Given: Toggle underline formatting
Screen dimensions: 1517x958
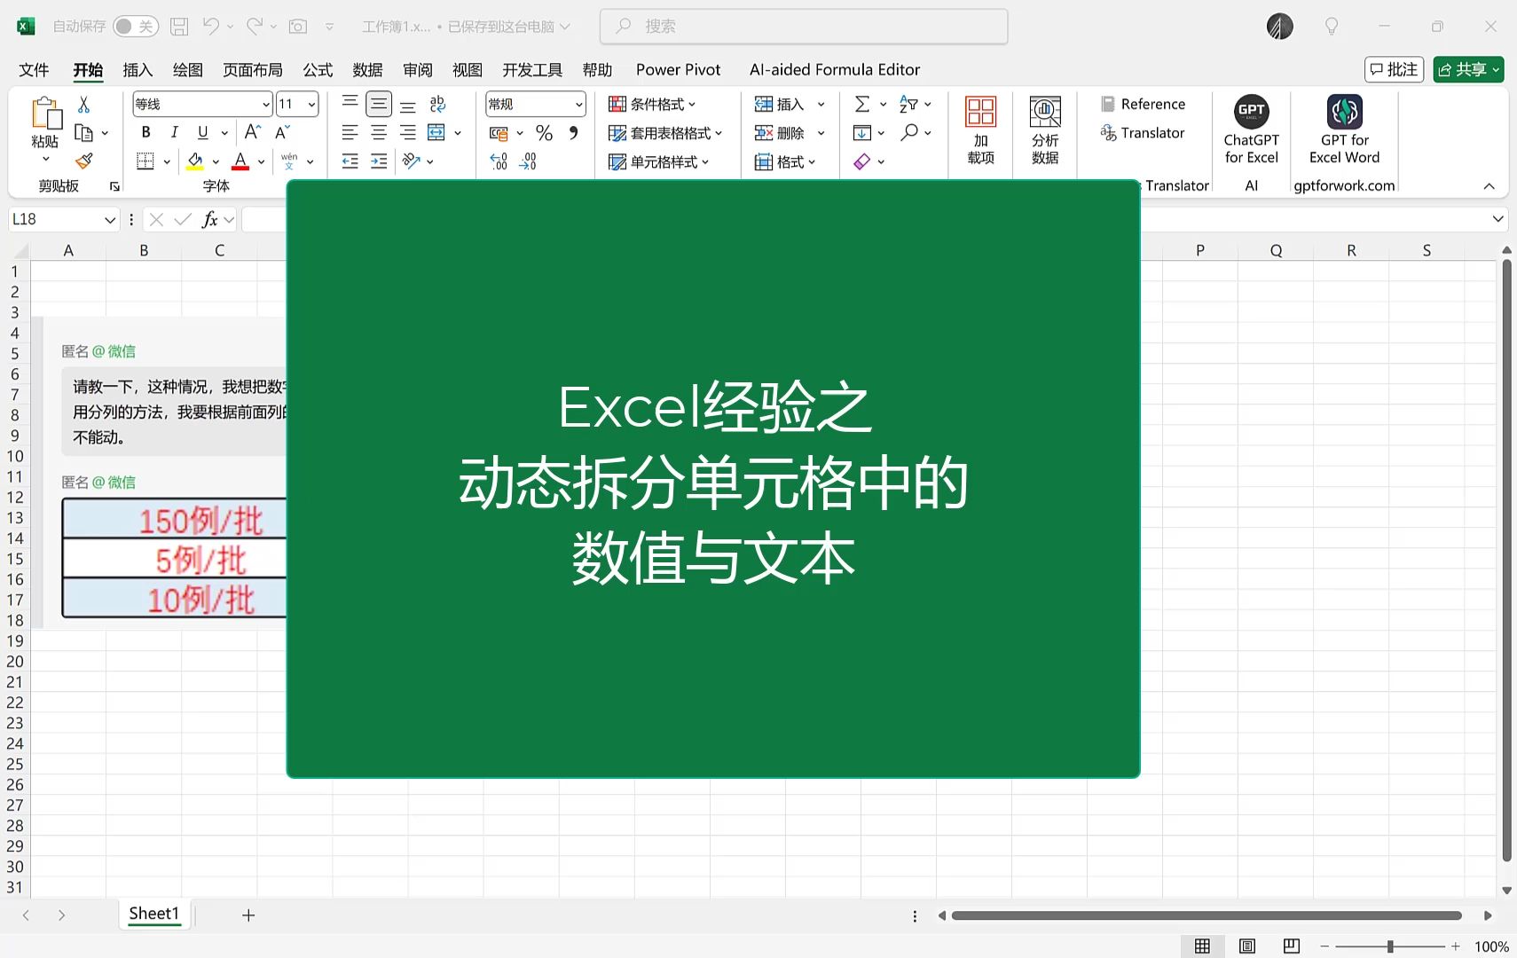Looking at the screenshot, I should click(202, 131).
